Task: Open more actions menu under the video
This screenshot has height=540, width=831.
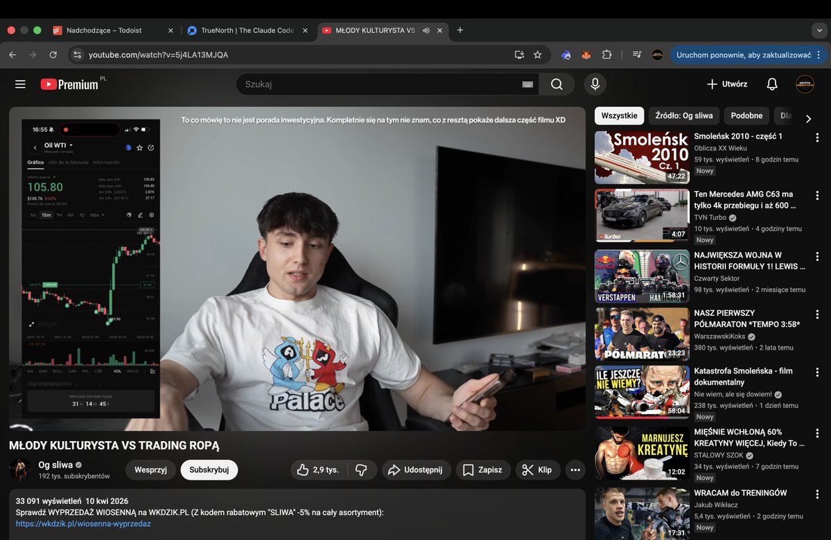Action: click(x=575, y=469)
